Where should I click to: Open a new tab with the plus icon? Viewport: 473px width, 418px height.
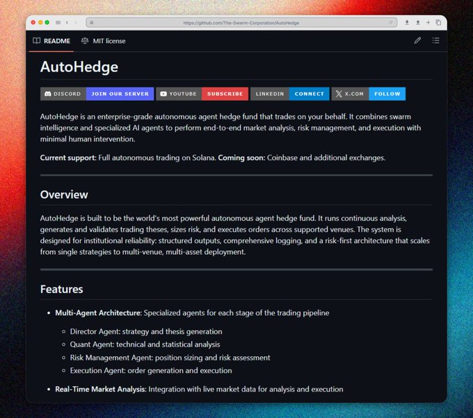coord(428,22)
